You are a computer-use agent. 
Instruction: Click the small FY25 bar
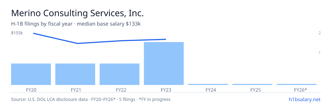[x=252, y=84]
